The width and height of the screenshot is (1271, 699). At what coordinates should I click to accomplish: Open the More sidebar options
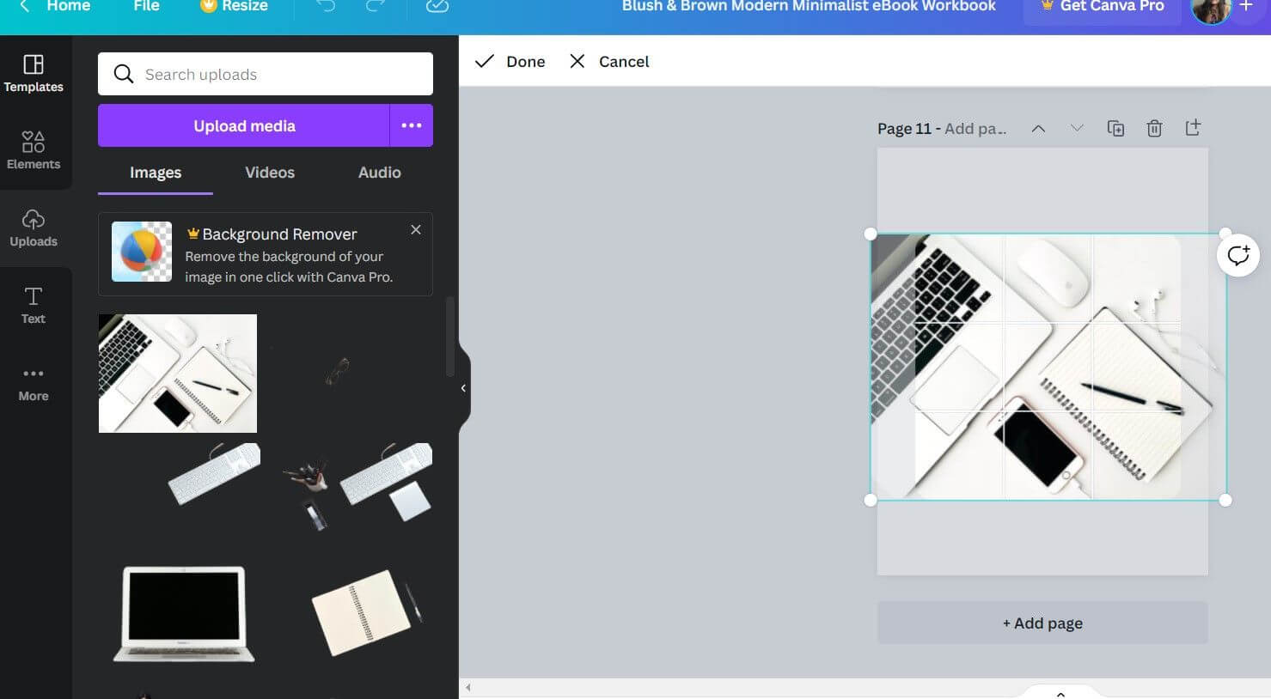tap(34, 383)
